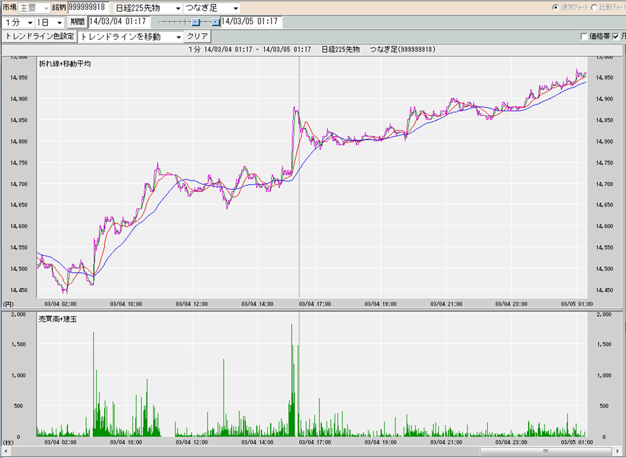
Task: Click 1,500 on the left volume axis
Action: 20,345
